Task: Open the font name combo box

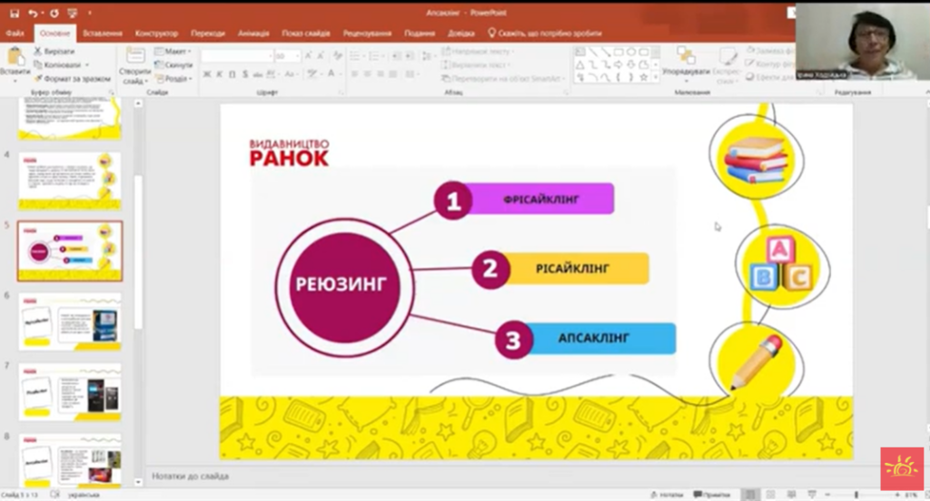Action: (236, 55)
